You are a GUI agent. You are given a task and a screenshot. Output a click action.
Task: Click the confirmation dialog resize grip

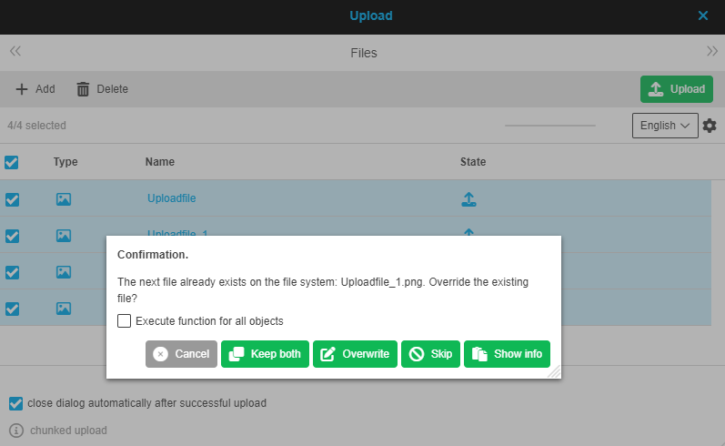pos(554,371)
